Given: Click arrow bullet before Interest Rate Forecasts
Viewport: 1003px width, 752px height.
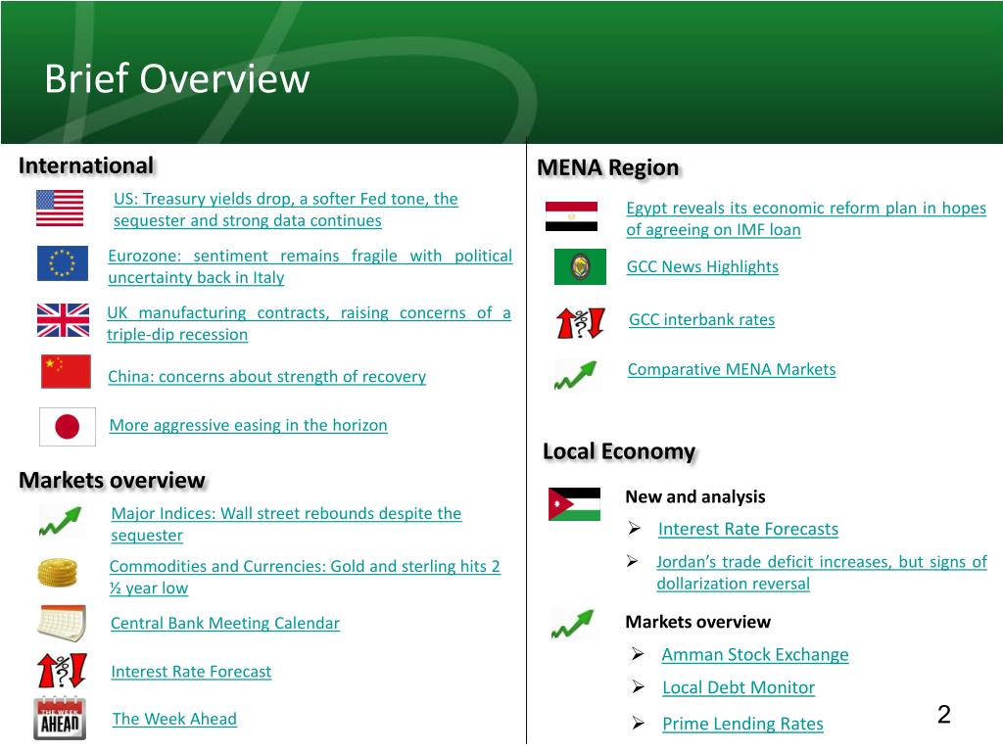Looking at the screenshot, I should (x=635, y=528).
